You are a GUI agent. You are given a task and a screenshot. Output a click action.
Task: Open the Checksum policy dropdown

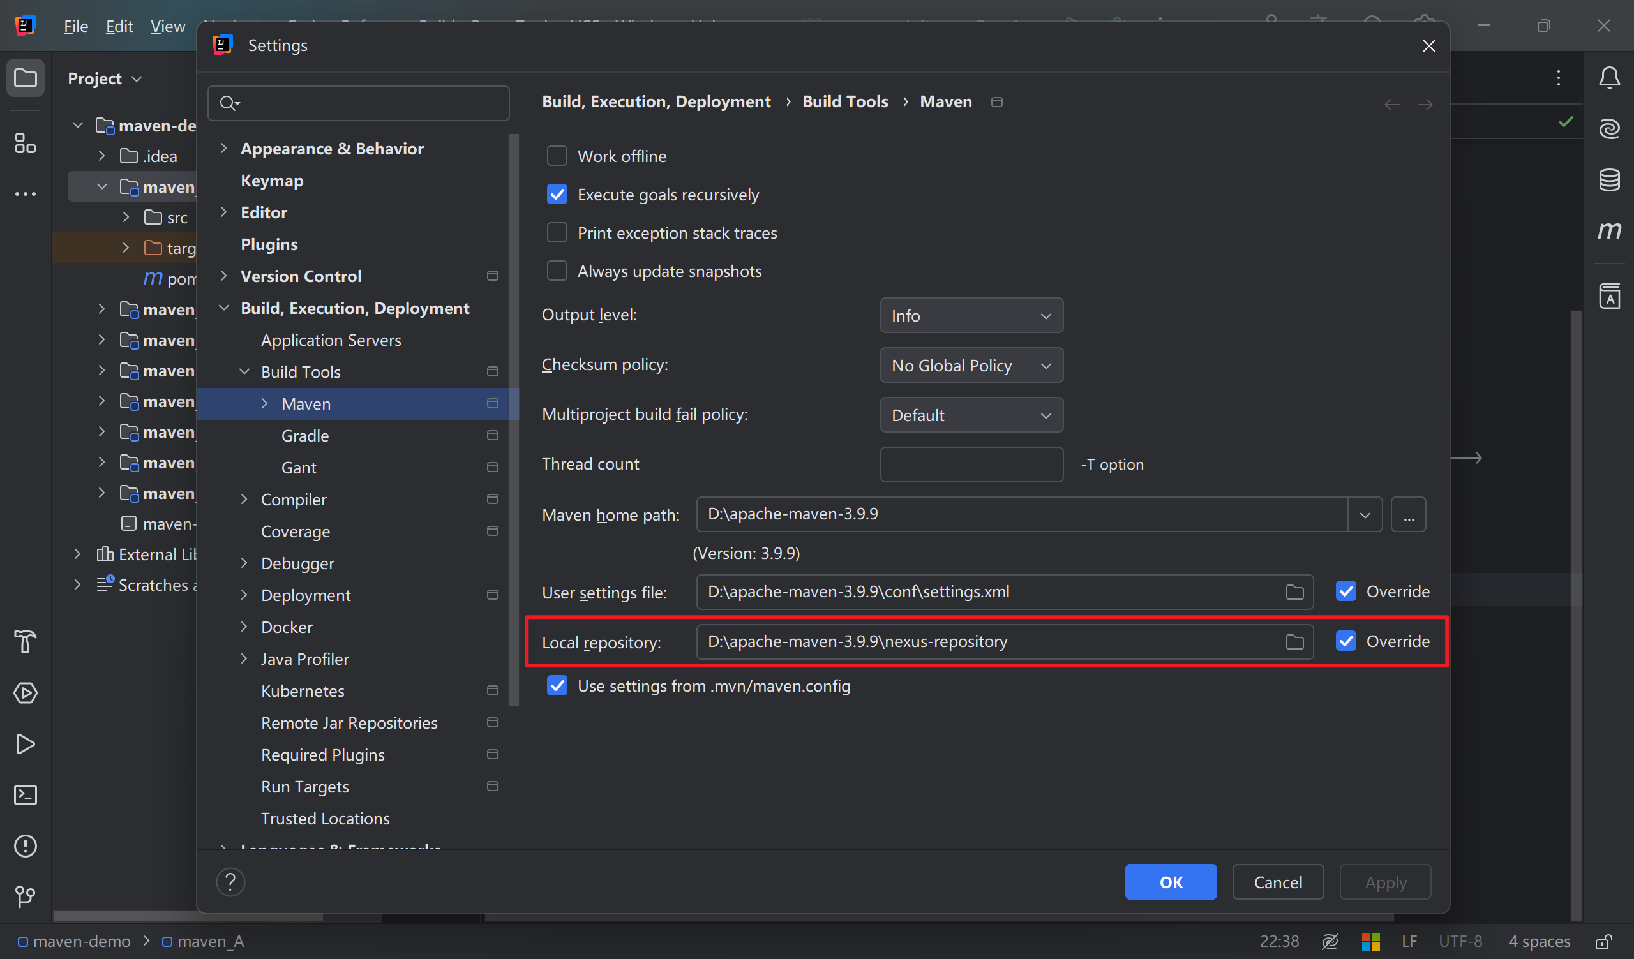(971, 366)
